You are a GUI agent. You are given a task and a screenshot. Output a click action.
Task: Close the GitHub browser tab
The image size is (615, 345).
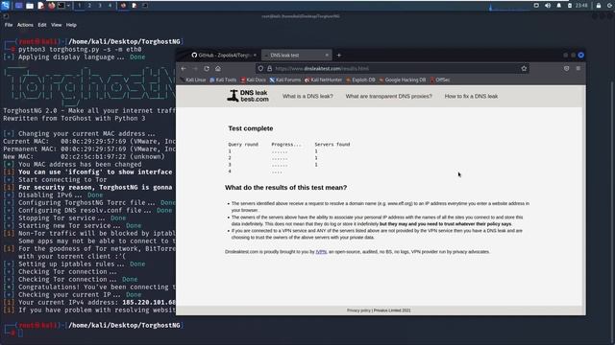255,56
